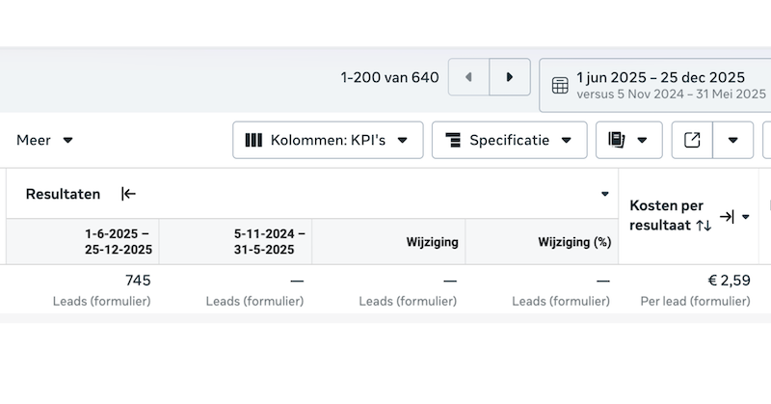Open the Kolommen: KPI's column selector
This screenshot has width=771, height=404.
(x=328, y=140)
